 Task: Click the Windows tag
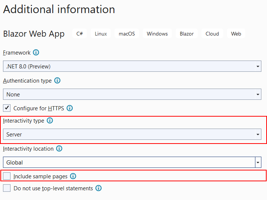pos(157,34)
